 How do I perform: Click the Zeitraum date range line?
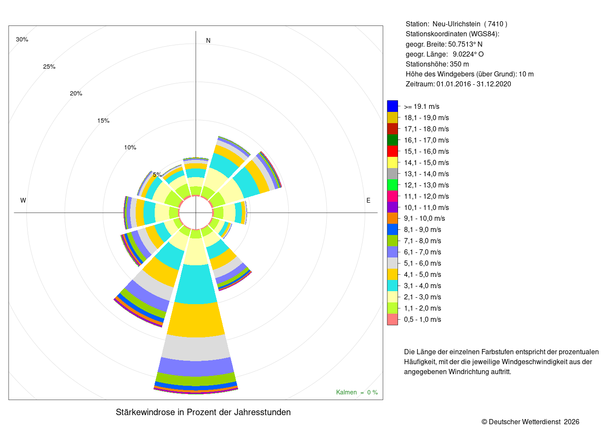pyautogui.click(x=459, y=84)
